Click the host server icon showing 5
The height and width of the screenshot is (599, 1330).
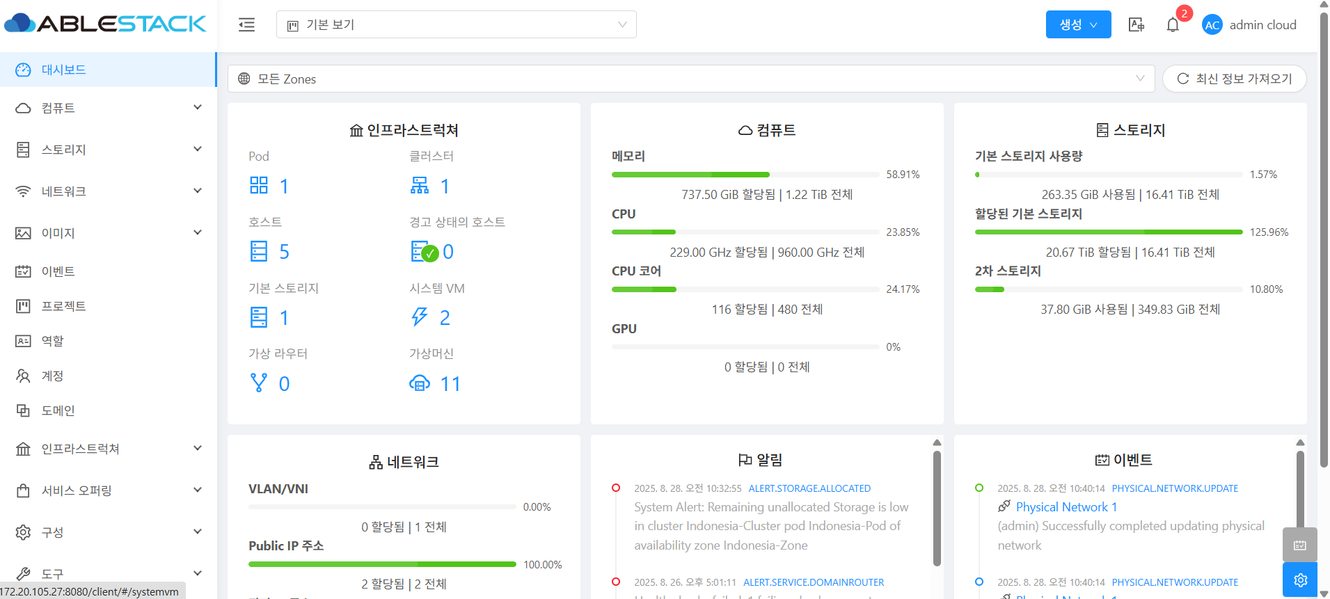pyautogui.click(x=259, y=251)
